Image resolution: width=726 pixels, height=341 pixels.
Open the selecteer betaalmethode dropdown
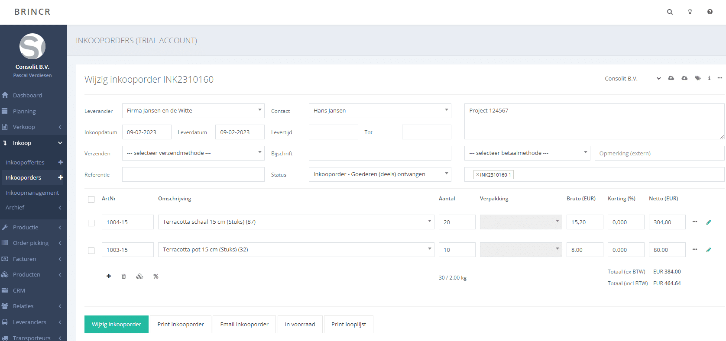527,153
